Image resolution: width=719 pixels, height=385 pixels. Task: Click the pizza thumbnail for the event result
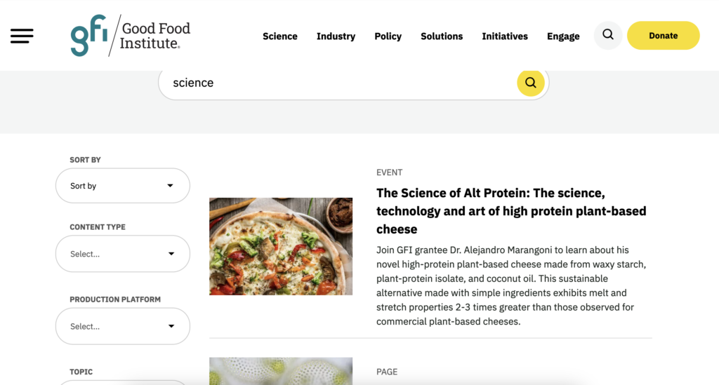pos(281,246)
